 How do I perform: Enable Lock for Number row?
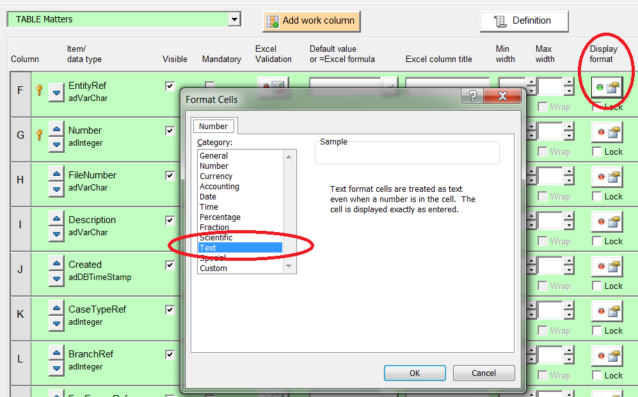[x=597, y=152]
